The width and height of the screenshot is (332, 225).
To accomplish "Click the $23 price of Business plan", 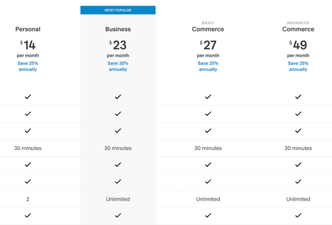I will click(118, 45).
